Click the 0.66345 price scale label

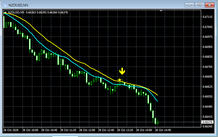[207, 126]
